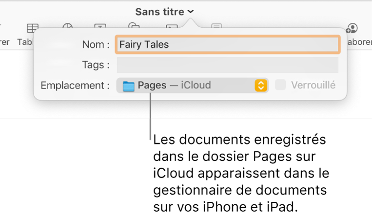Open the Emplacement popup showing Pages — iCloud

pyautogui.click(x=193, y=85)
